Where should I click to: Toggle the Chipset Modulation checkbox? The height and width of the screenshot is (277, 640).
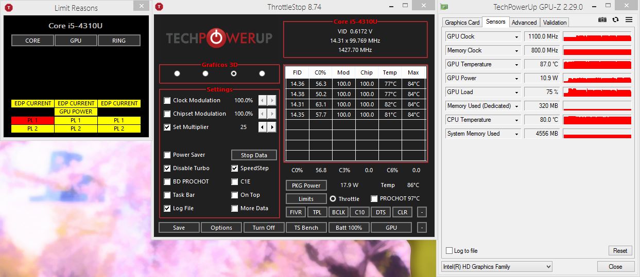(167, 114)
